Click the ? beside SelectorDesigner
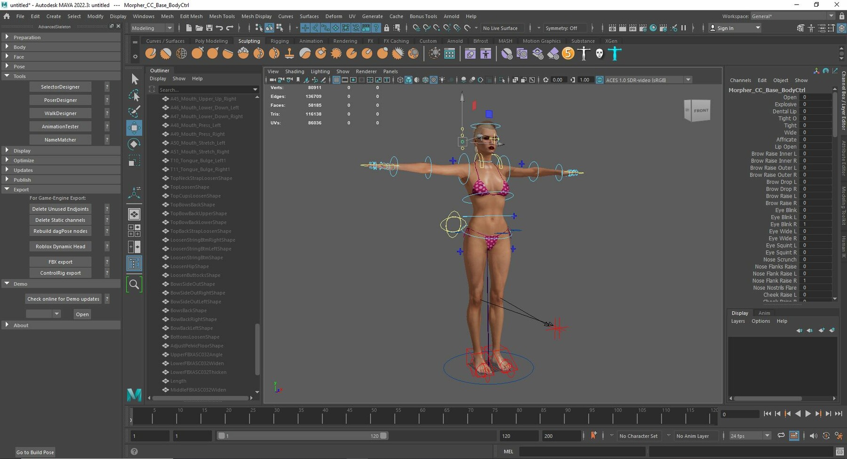The image size is (847, 459). click(x=107, y=87)
